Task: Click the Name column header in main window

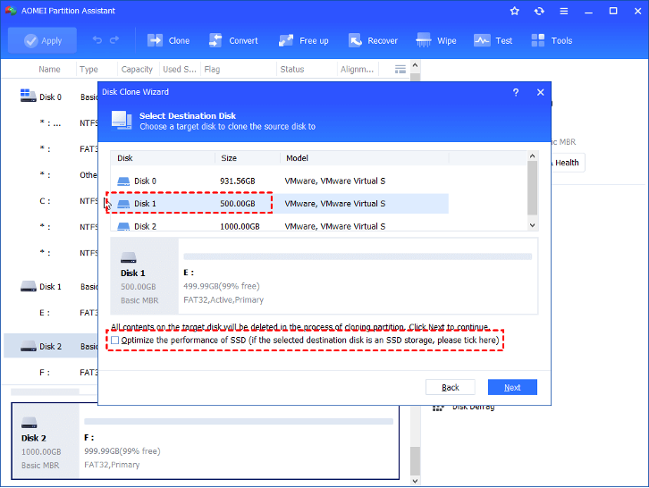Action: pos(49,70)
